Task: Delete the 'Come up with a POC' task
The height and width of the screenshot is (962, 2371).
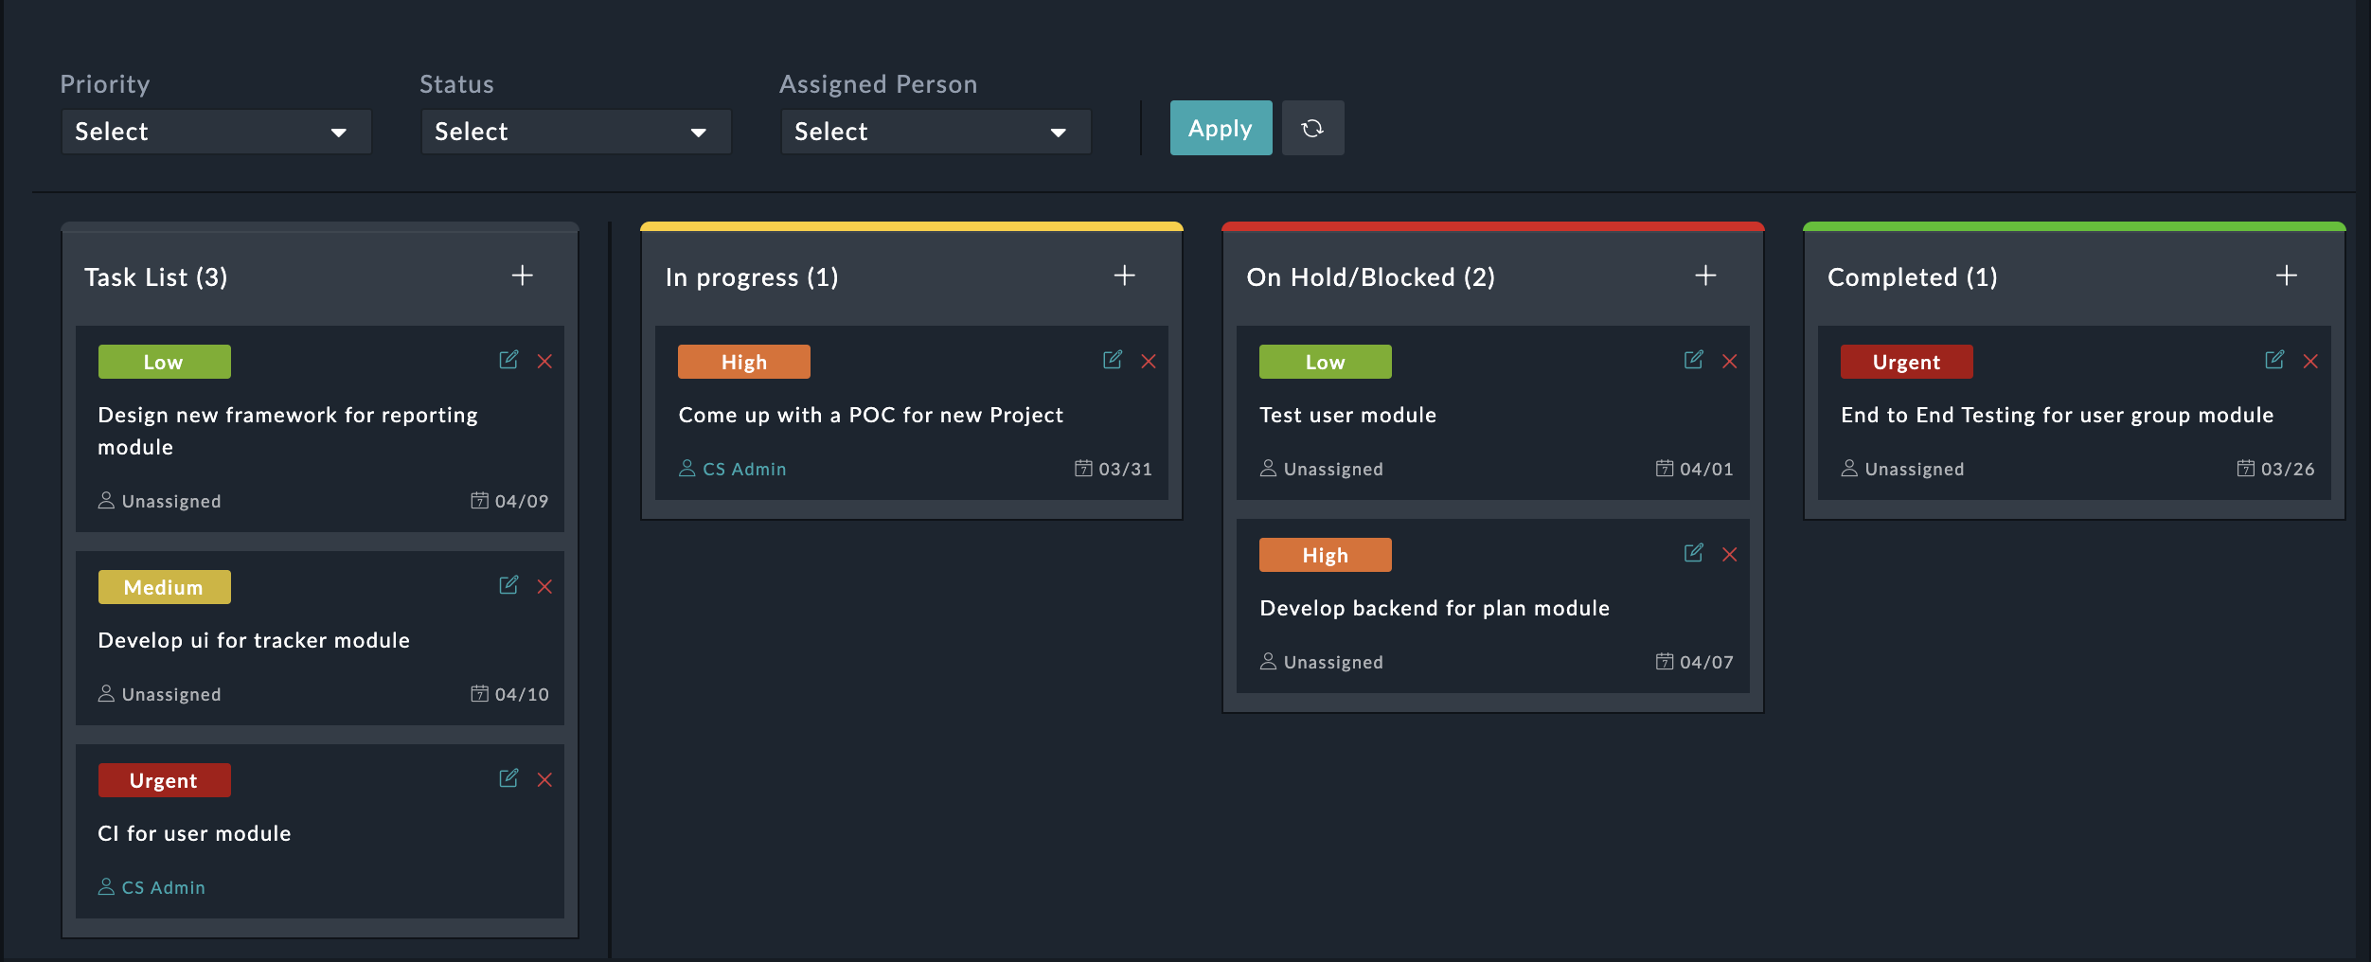Action: (x=1149, y=362)
